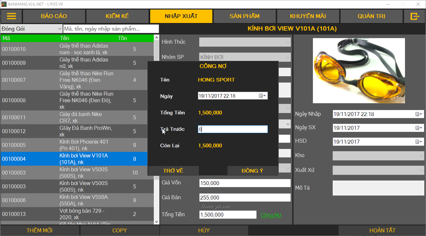Open the Hình Thức combo box

coord(287,42)
